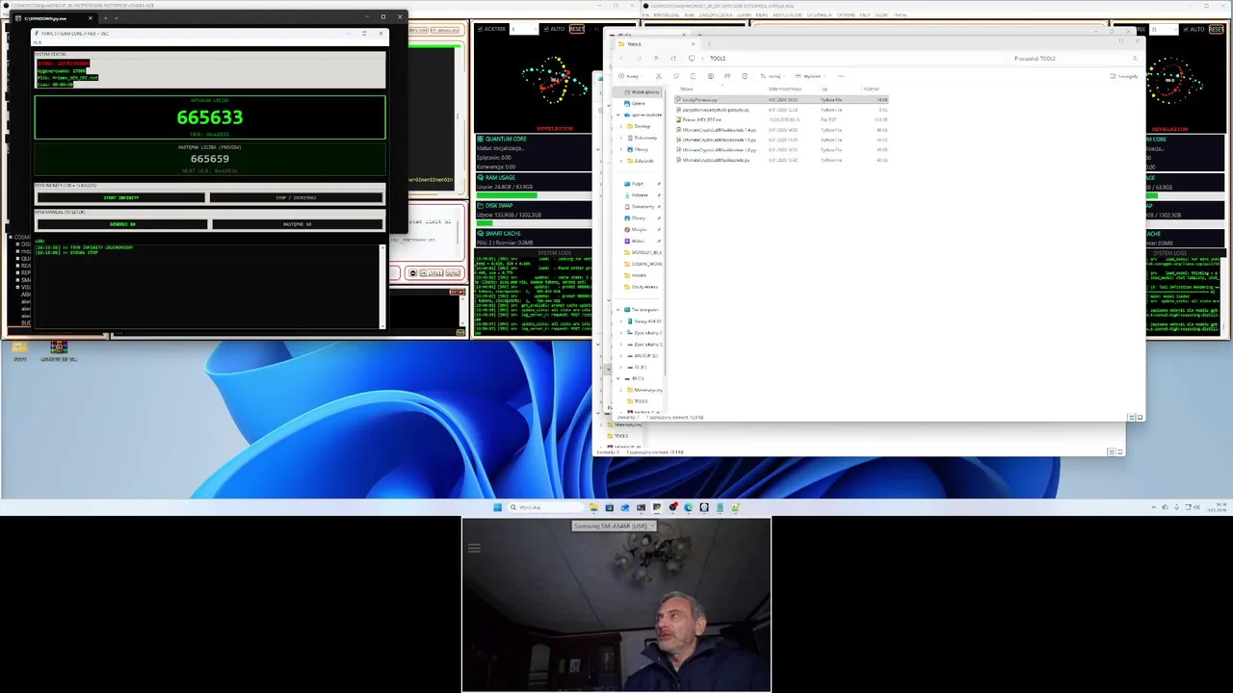Click the Data modyfikacji column header
Image resolution: width=1233 pixels, height=693 pixels.
(784, 89)
